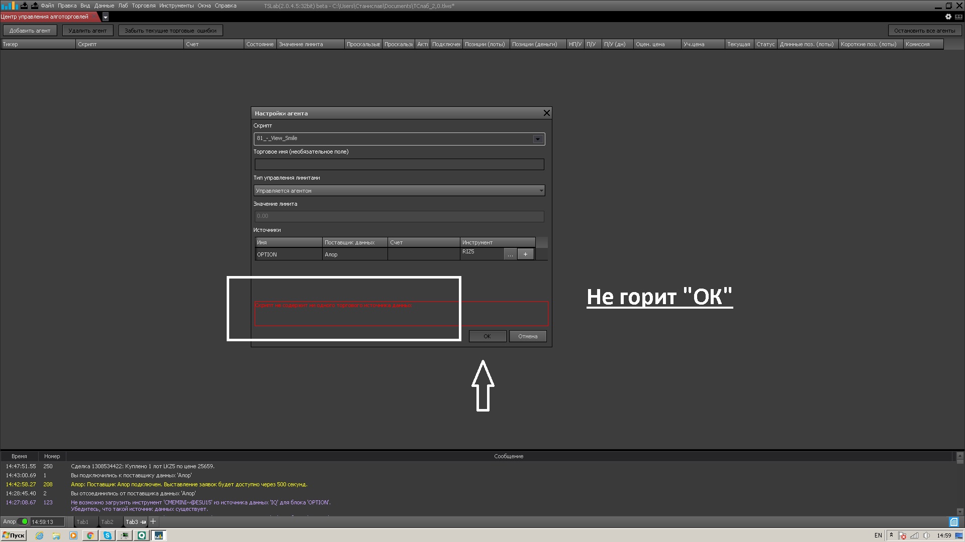965x542 pixels.
Task: Open the Торговля menu
Action: click(143, 6)
